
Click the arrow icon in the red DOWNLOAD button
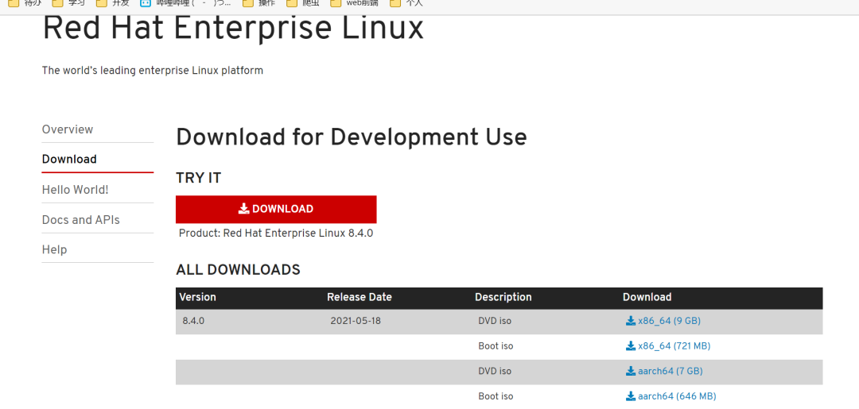tap(244, 208)
